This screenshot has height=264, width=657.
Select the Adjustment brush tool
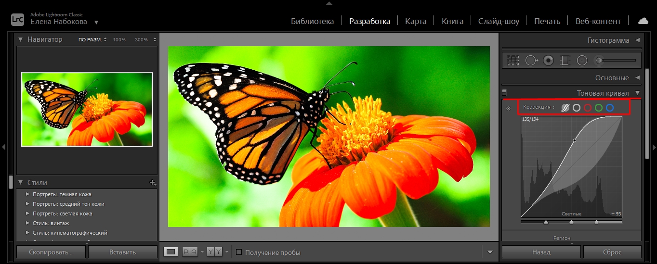click(x=599, y=61)
